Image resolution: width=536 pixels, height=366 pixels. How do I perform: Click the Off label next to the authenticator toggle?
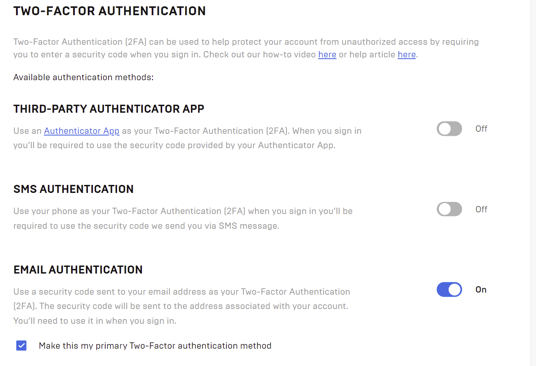pos(481,128)
